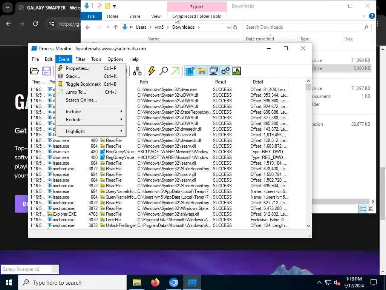Open Firefox from the taskbar
This screenshot has width=386, height=290.
pos(155,282)
